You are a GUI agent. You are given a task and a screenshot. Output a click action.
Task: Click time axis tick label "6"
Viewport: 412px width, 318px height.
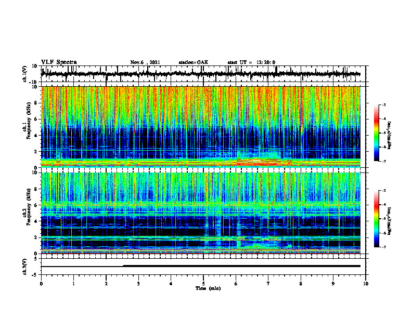point(236,284)
